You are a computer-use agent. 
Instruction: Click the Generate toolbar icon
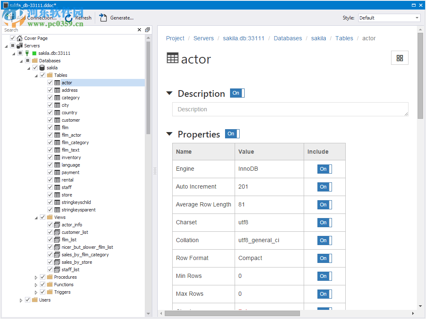coord(102,18)
